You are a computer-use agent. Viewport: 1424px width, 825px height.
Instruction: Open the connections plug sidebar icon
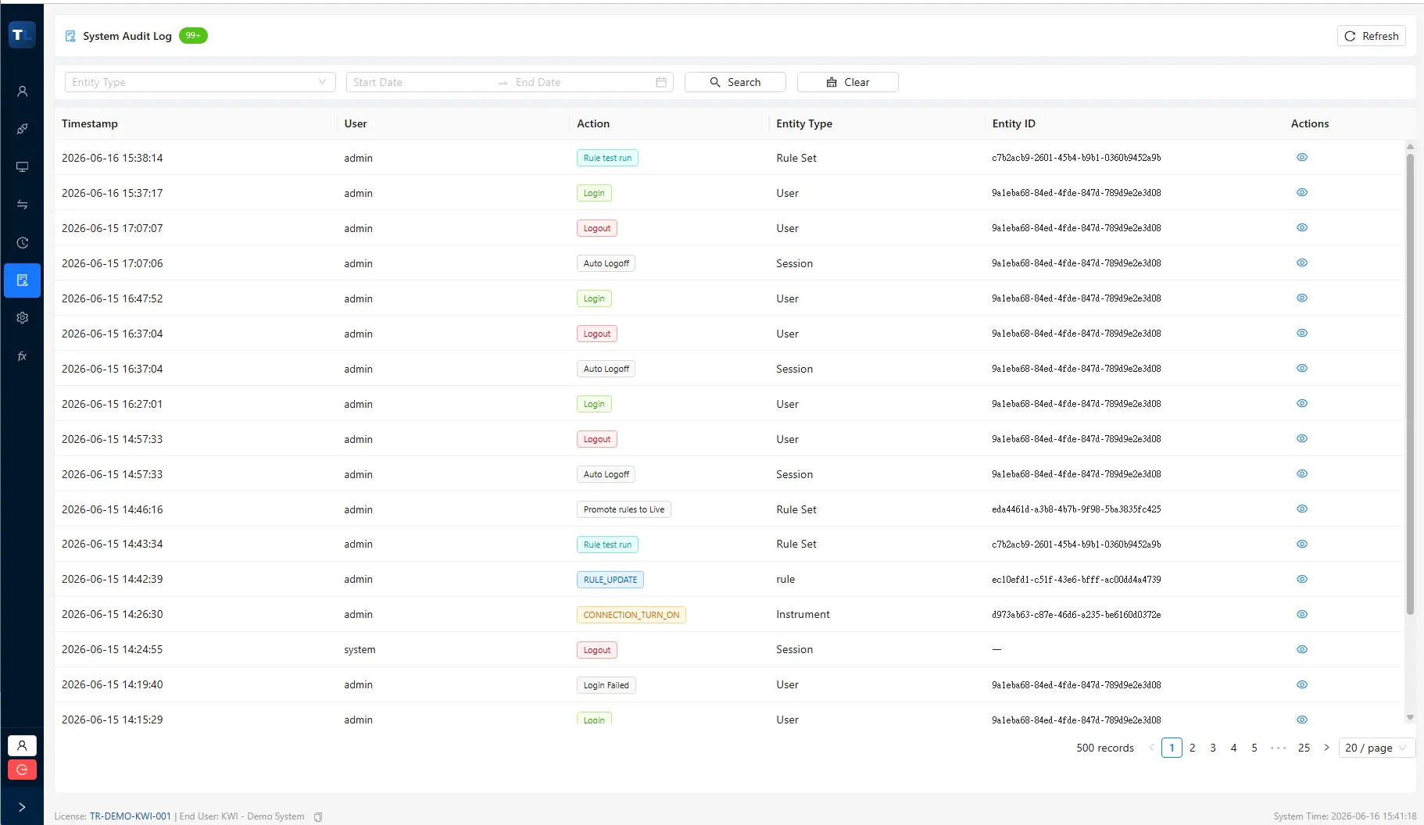click(x=22, y=129)
